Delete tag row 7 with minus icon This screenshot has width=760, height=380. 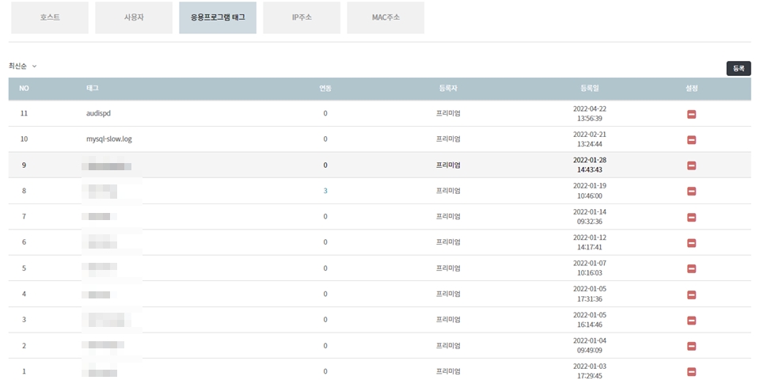point(691,217)
